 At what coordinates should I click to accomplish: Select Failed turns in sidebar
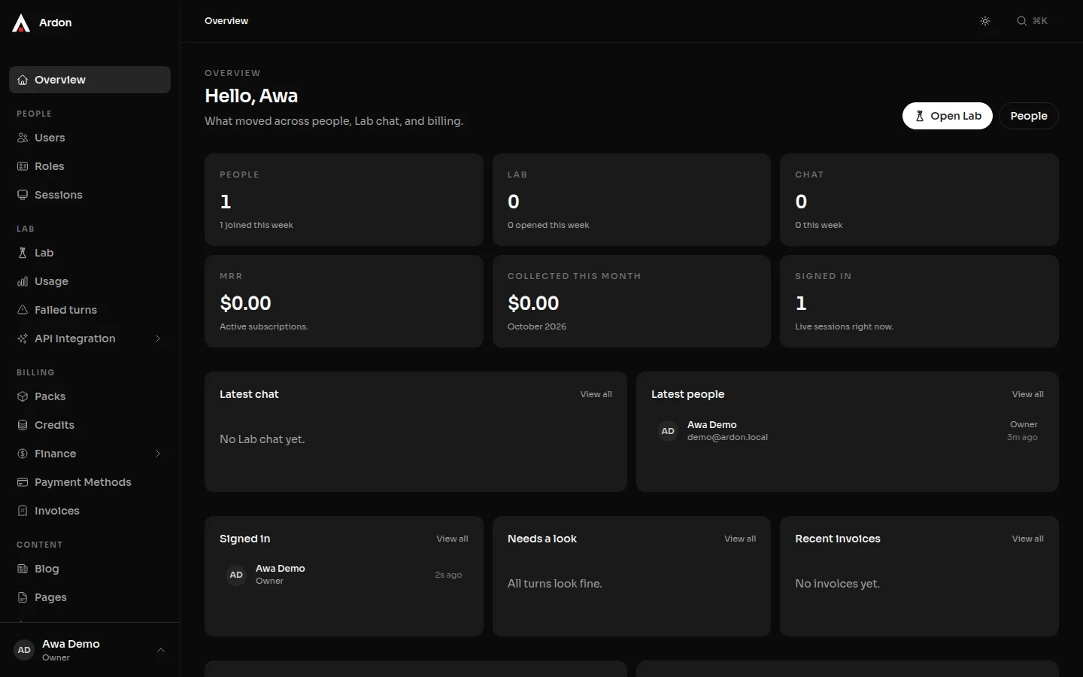(89, 310)
